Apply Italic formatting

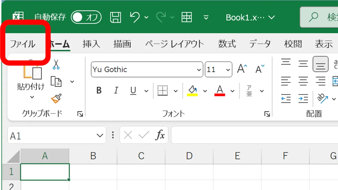(x=116, y=91)
